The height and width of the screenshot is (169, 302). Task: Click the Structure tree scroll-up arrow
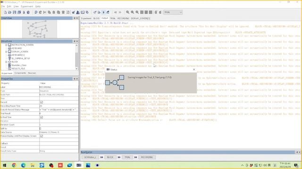[76, 45]
